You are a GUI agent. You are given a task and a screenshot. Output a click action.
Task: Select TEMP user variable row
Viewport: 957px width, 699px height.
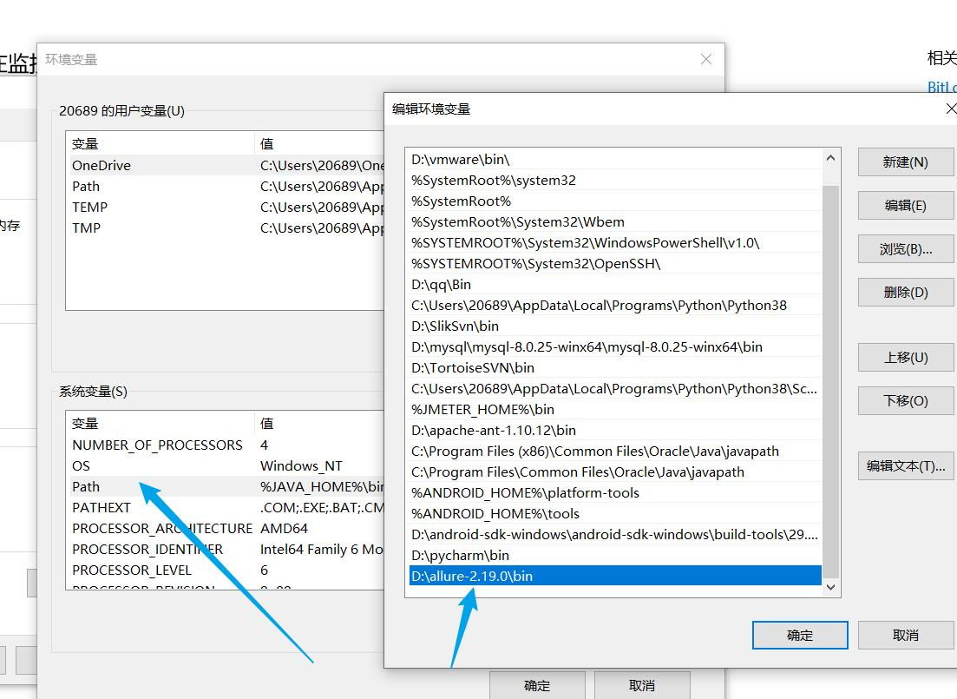click(226, 208)
